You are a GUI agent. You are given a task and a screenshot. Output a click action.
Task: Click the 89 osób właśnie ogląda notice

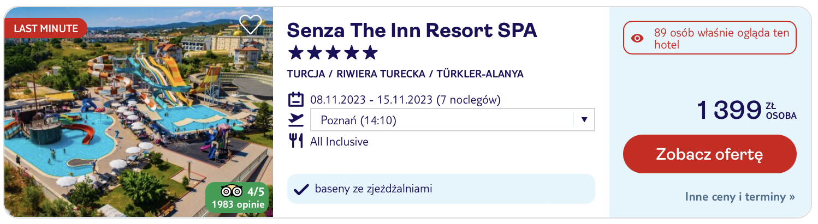[x=709, y=38]
